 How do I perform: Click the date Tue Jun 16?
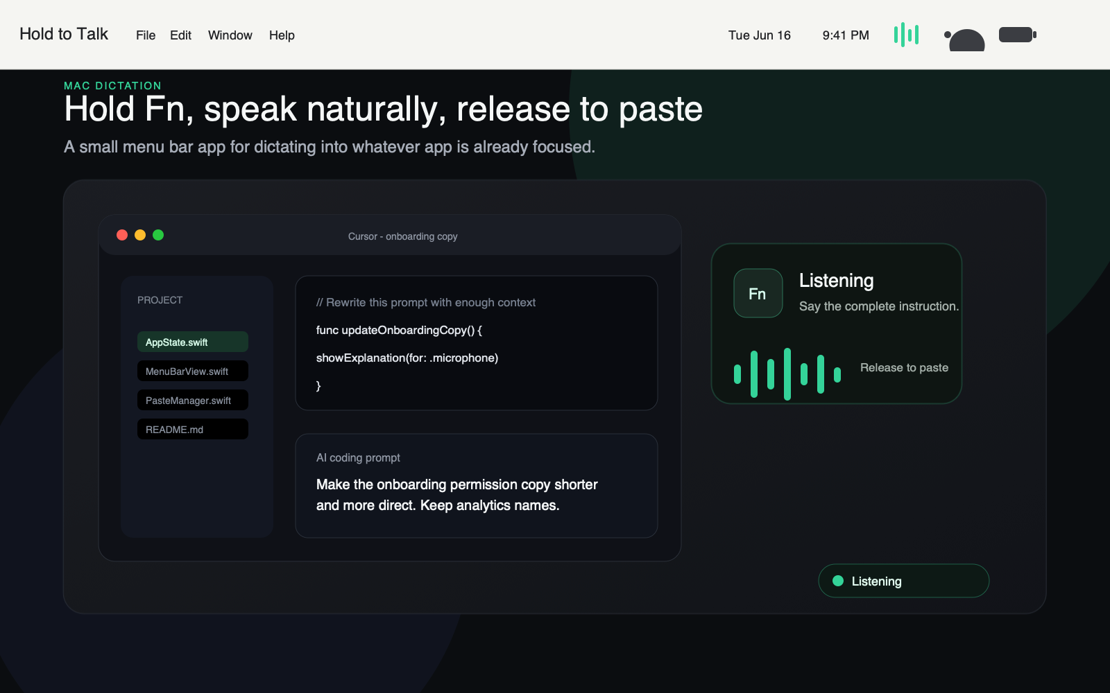759,35
